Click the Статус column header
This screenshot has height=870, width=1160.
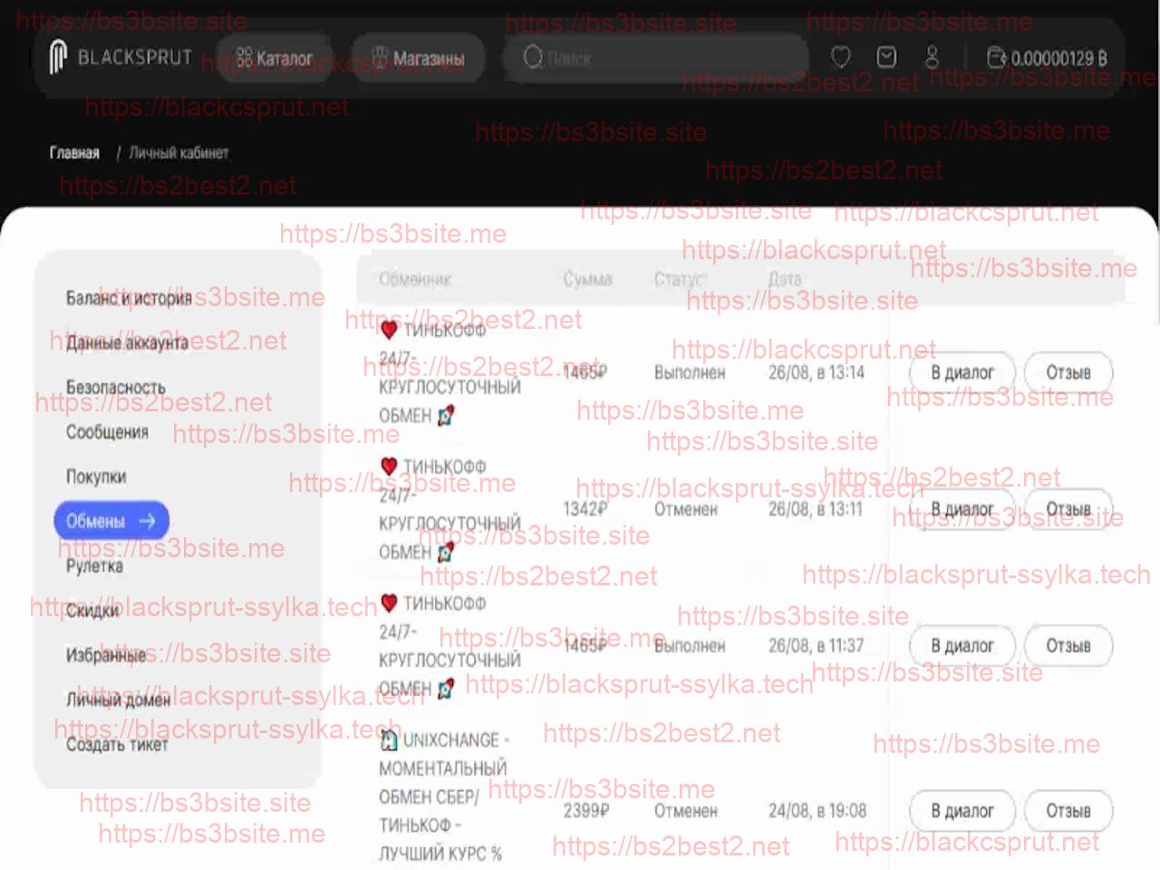[x=679, y=279]
